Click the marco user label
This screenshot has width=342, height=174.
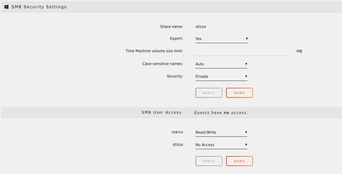tap(177, 132)
